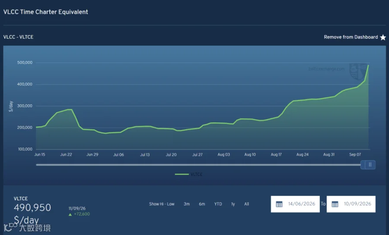Click the VLCC Time Charter Equivalent heading
Screen dimensions: 389x235
pyautogui.click(x=46, y=12)
